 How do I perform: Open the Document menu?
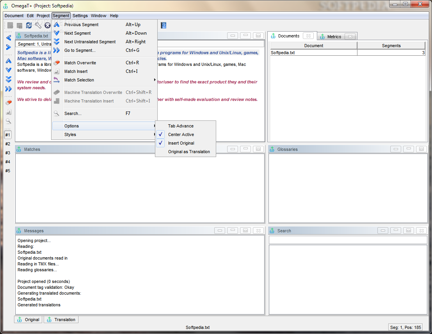pos(14,16)
